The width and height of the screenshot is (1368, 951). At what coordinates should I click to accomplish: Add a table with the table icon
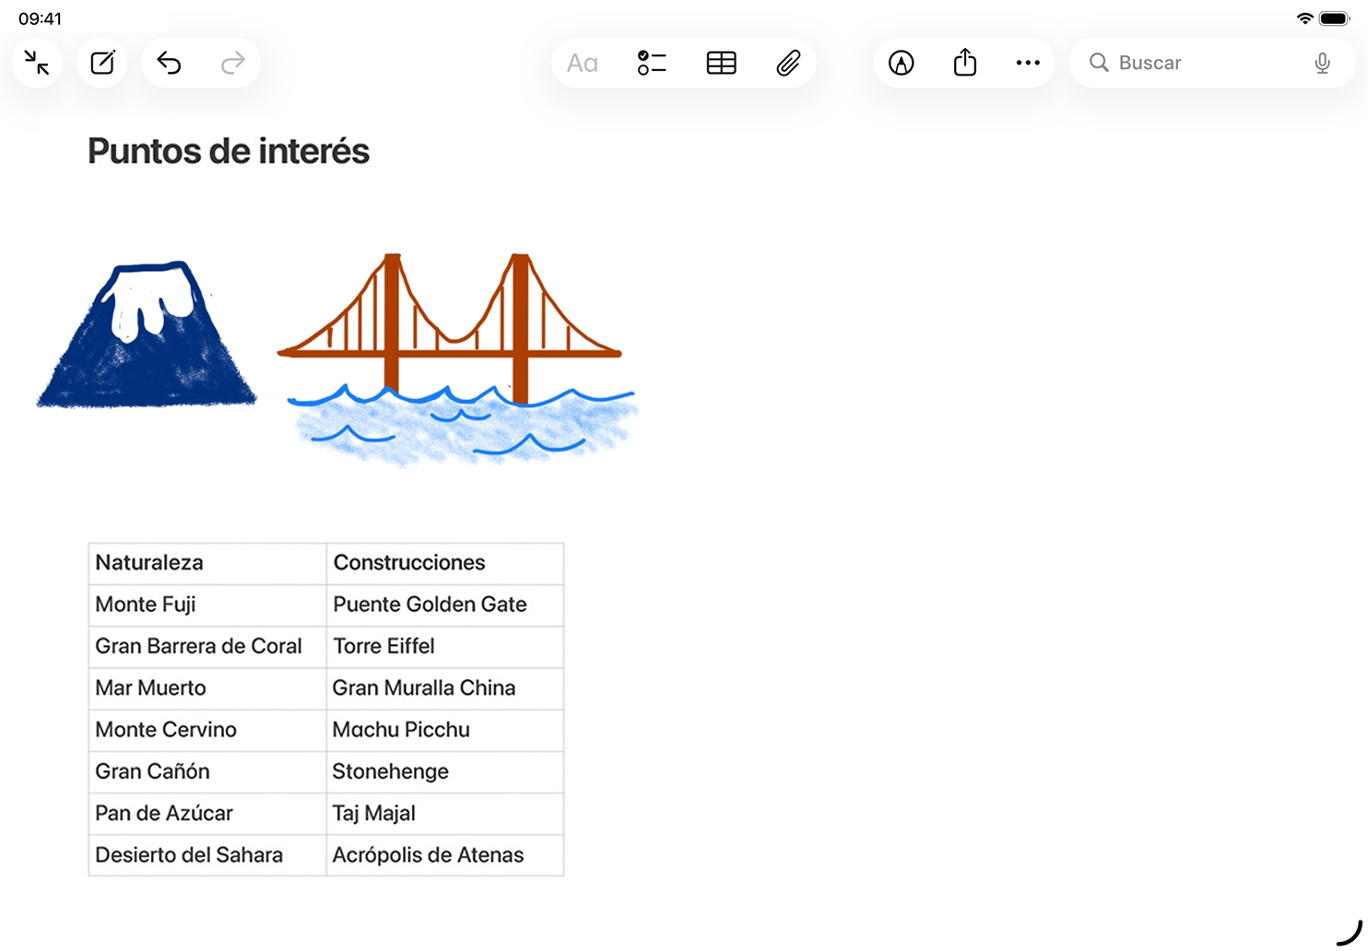(x=721, y=63)
